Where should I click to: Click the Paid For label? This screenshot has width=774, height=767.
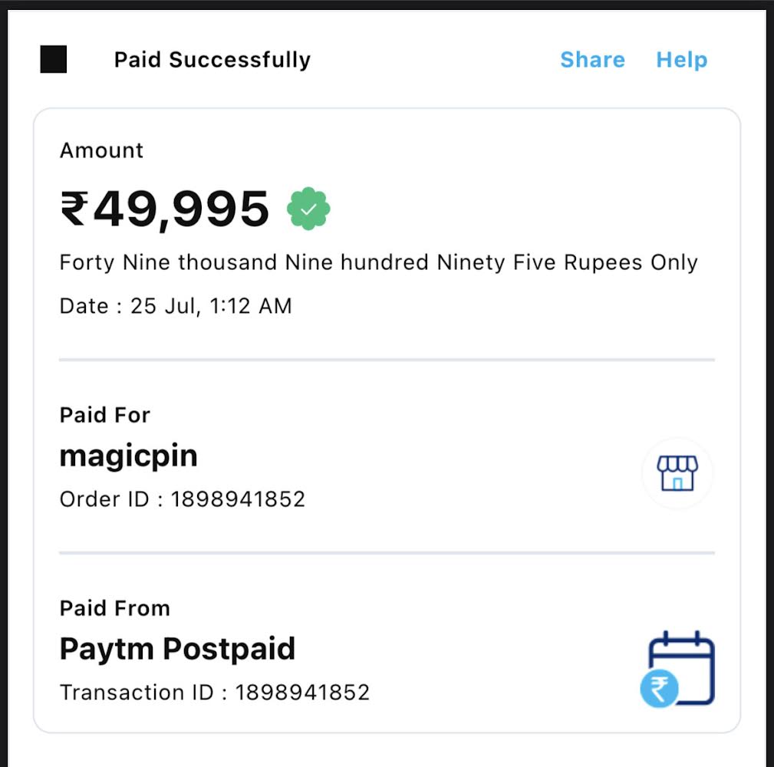pos(104,415)
